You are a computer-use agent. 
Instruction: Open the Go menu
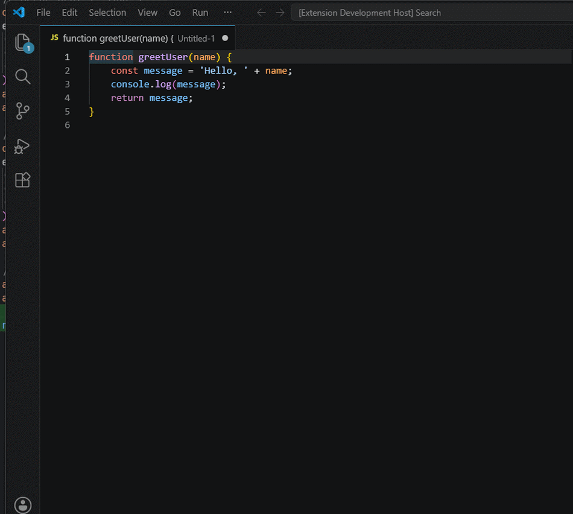175,13
